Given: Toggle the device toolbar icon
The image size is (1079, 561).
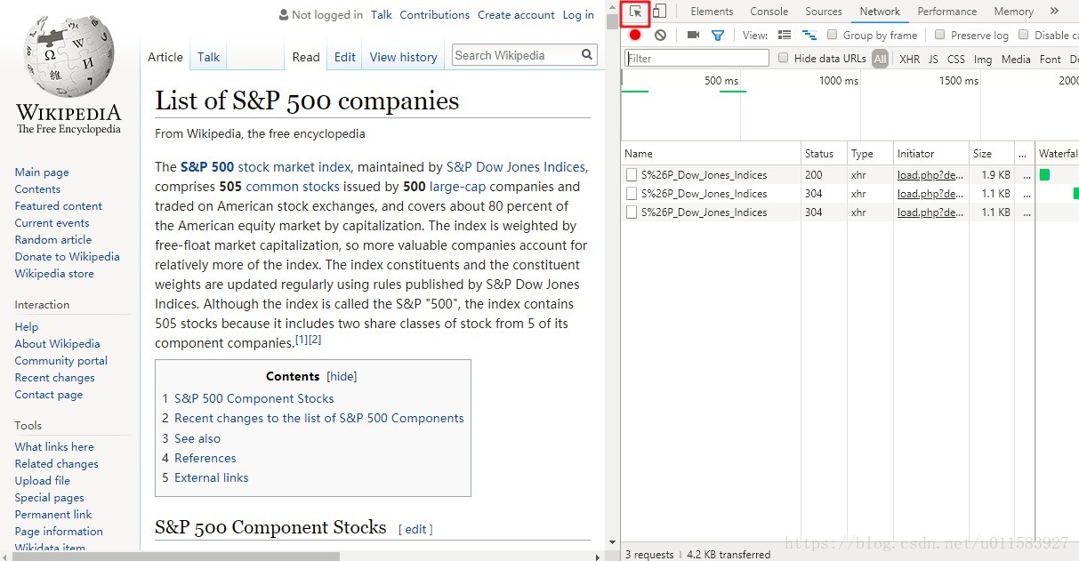Looking at the screenshot, I should [x=659, y=12].
